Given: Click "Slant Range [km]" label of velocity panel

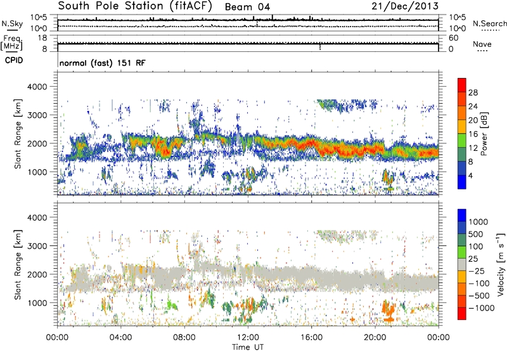Looking at the screenshot, I should click(x=18, y=265).
